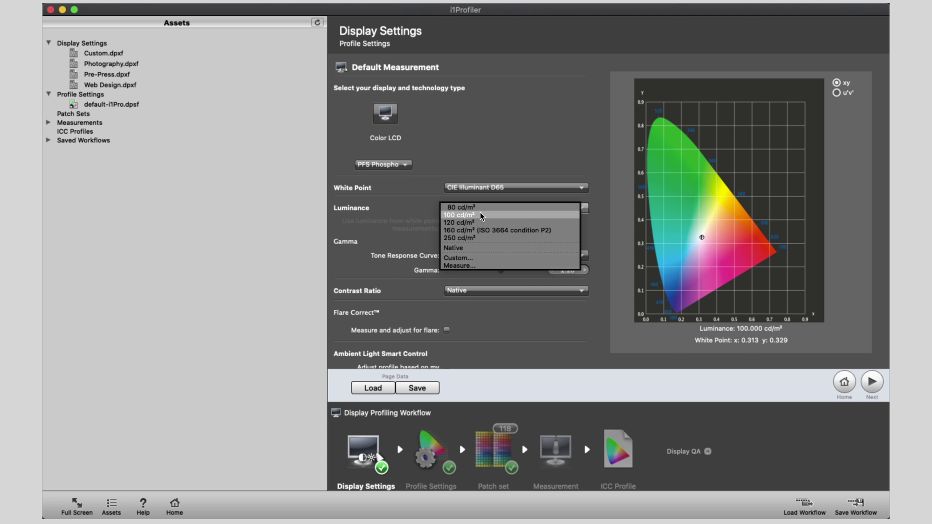This screenshot has width=932, height=524.
Task: Expand the Measurements tree group
Action: click(48, 122)
